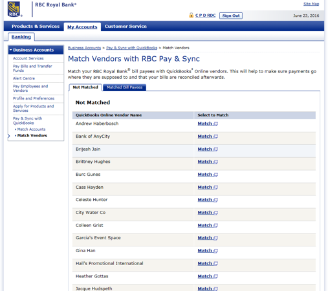This screenshot has width=328, height=291.
Task: Click popup icon beside City Water Co Match
Action: point(215,213)
